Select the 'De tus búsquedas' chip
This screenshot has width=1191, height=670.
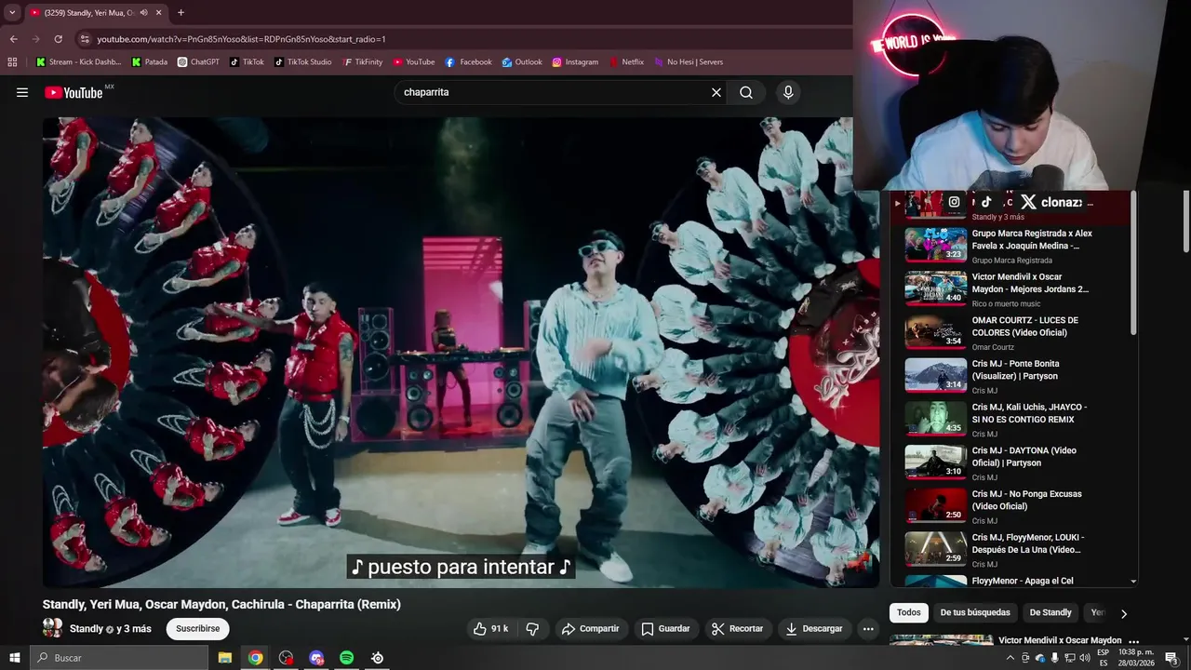point(975,612)
